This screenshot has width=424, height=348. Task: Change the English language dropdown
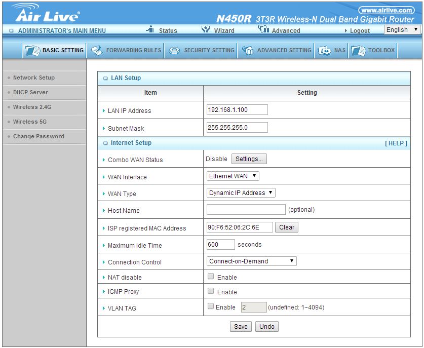click(x=402, y=29)
